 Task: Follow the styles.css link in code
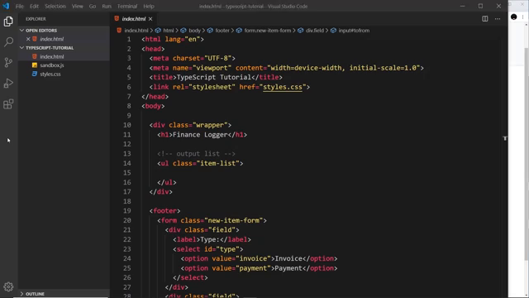[283, 87]
